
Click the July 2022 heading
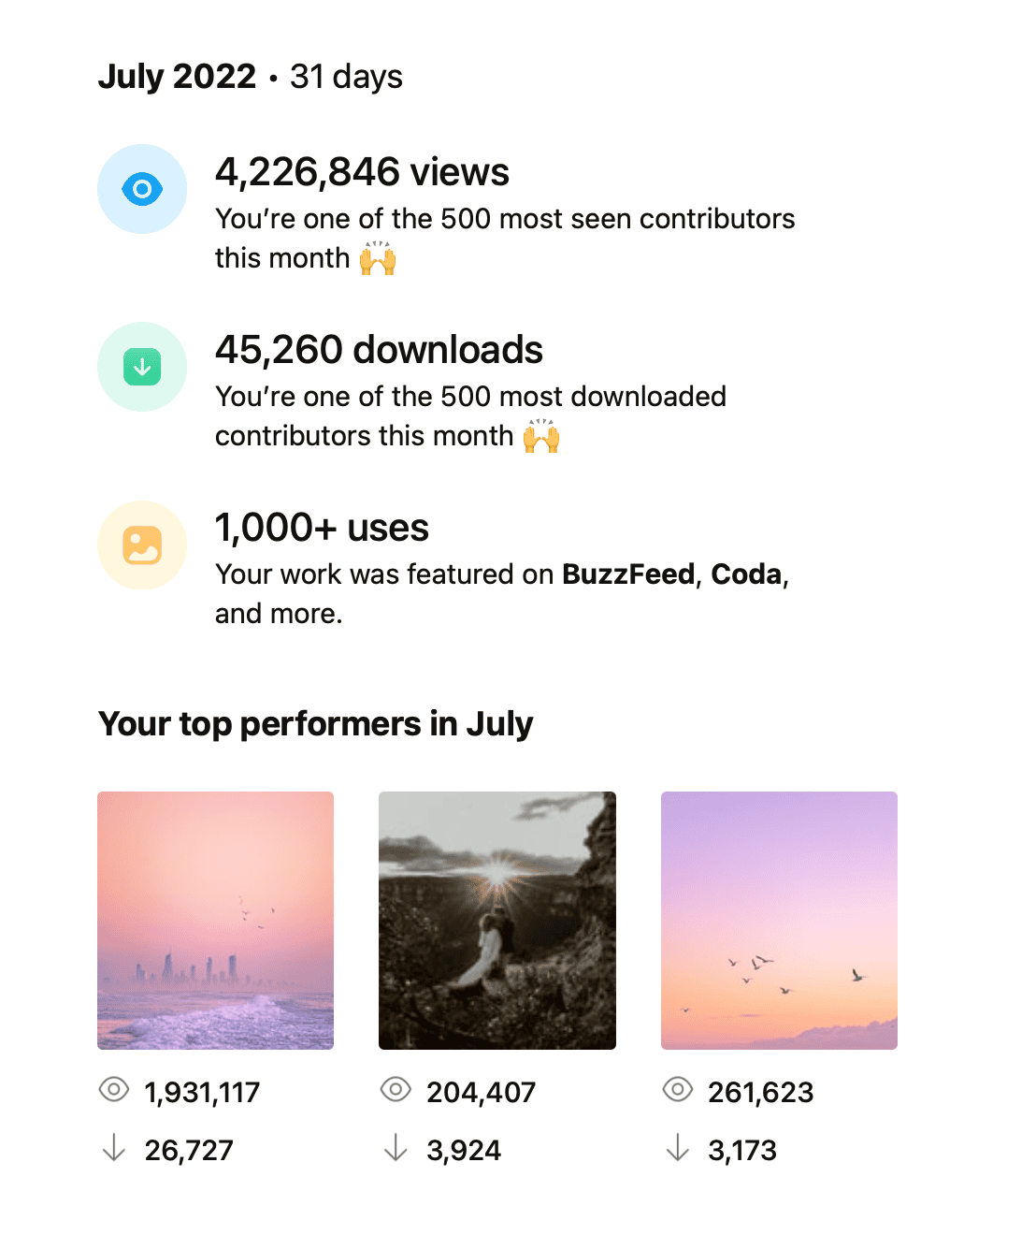[x=177, y=77]
